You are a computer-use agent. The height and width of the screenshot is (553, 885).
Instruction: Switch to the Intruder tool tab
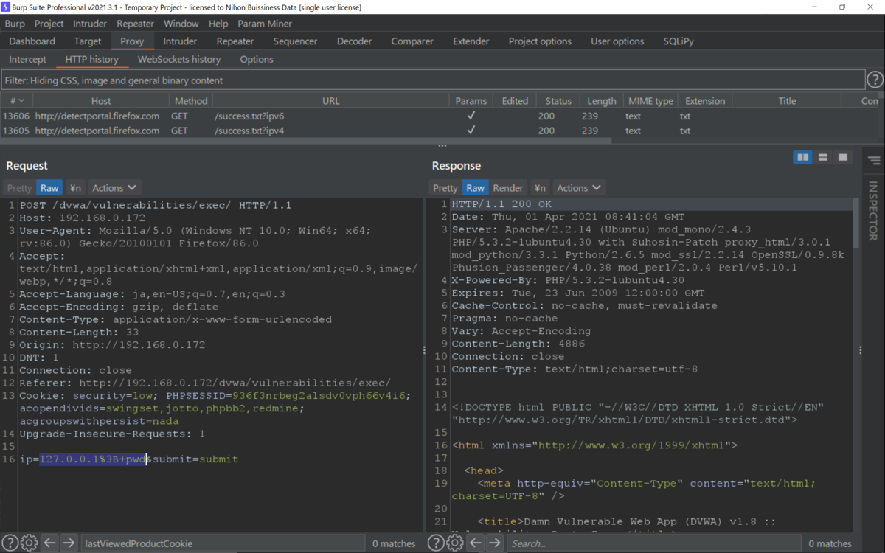click(x=180, y=41)
